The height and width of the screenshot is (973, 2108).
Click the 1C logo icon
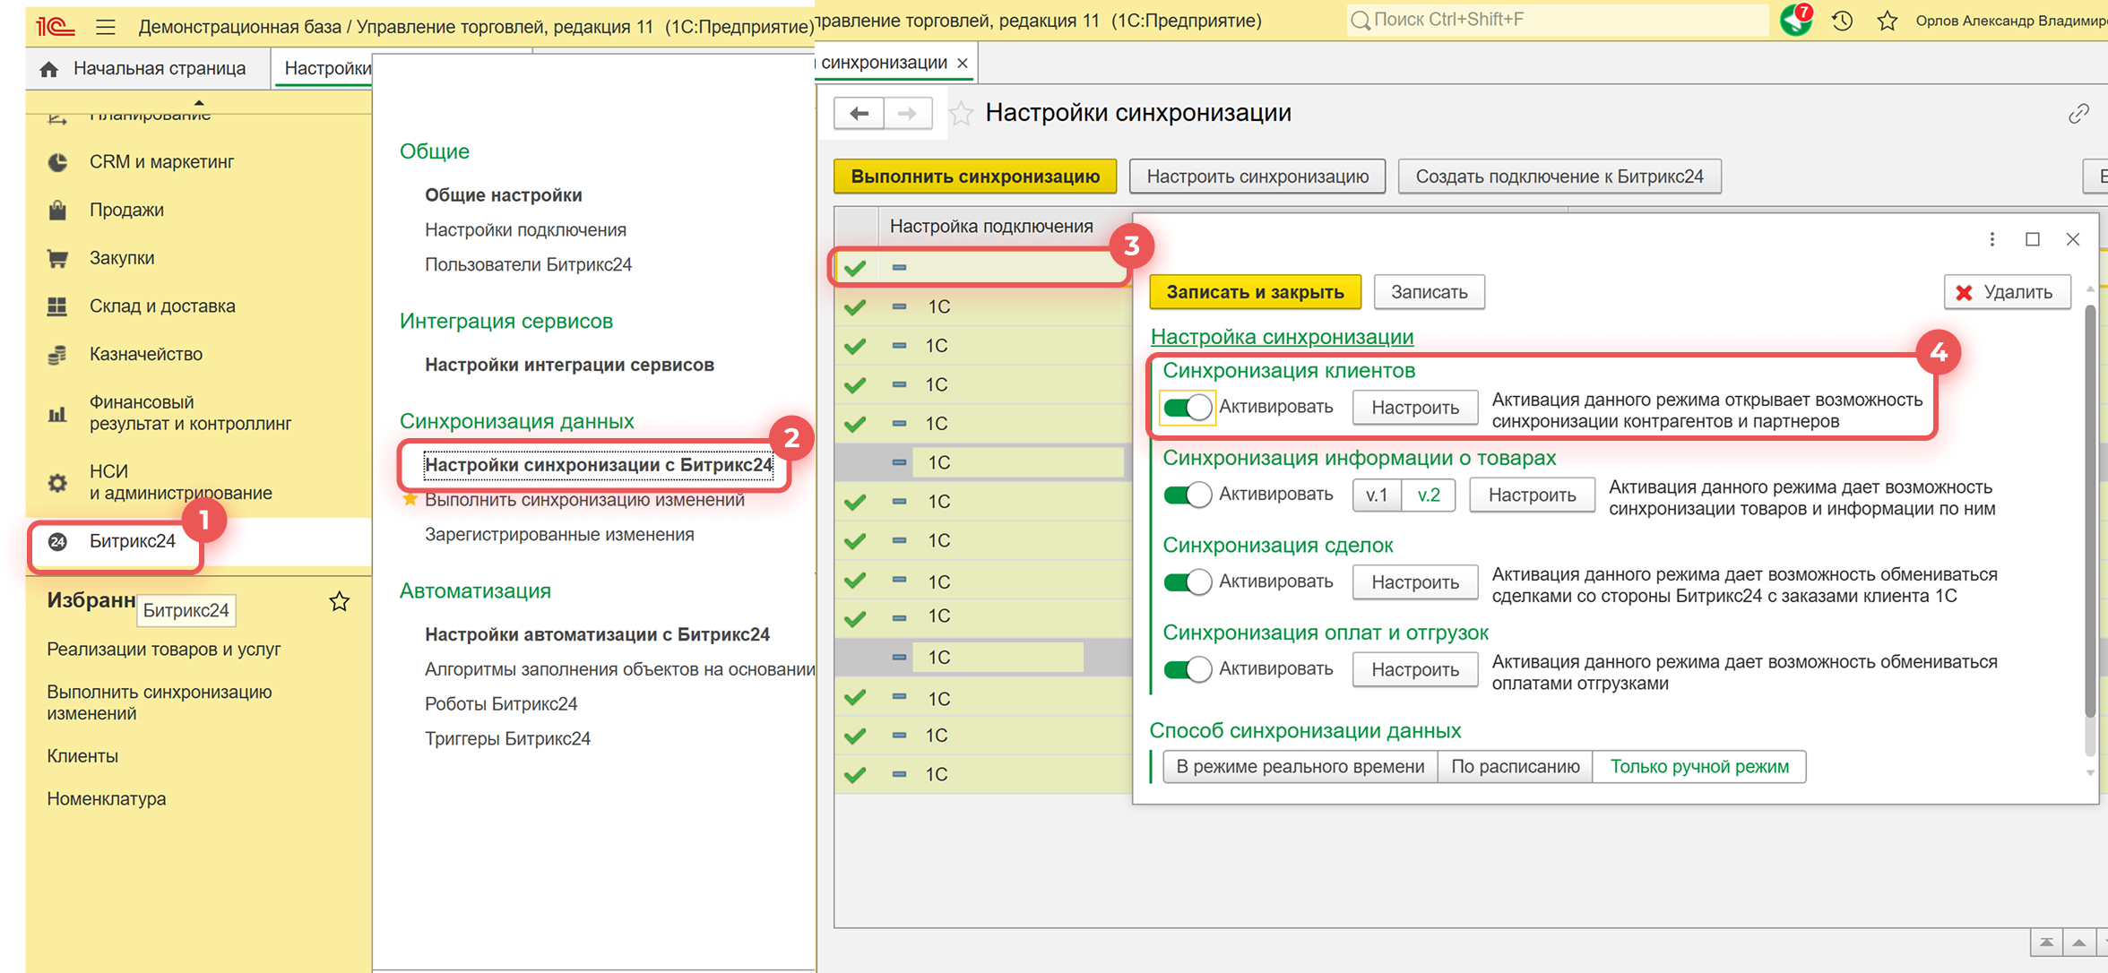click(56, 27)
